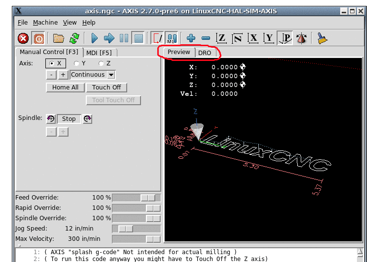Click the X position readout 0.0000

point(224,67)
